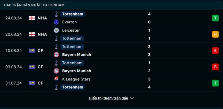
Task: Click red B badge for 03.08.24 match
Action: (215, 67)
